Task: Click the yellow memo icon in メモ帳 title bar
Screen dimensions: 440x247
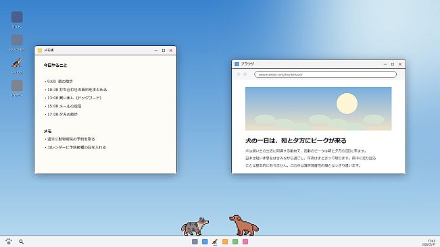Action: click(x=40, y=51)
